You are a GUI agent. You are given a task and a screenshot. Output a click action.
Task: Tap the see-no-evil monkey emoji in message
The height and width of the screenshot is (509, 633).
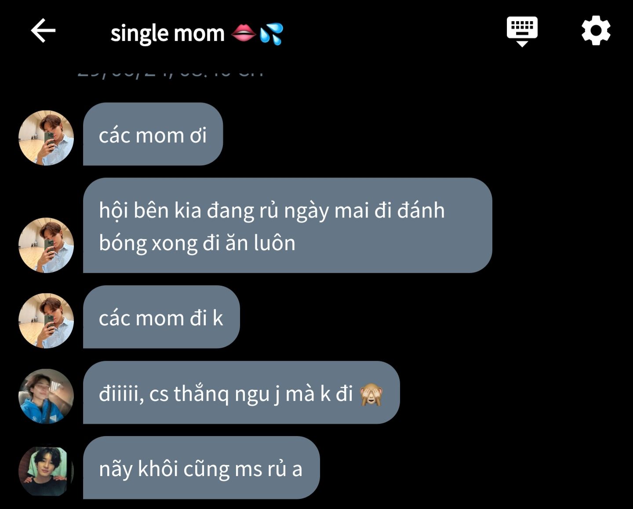click(x=371, y=394)
